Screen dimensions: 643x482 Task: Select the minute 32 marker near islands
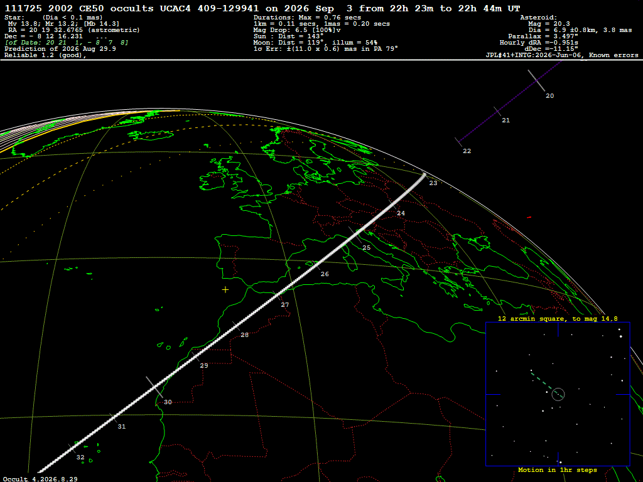click(x=72, y=447)
